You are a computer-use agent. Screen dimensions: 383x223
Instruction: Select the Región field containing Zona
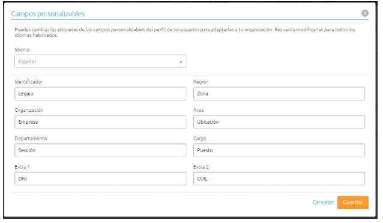point(279,94)
